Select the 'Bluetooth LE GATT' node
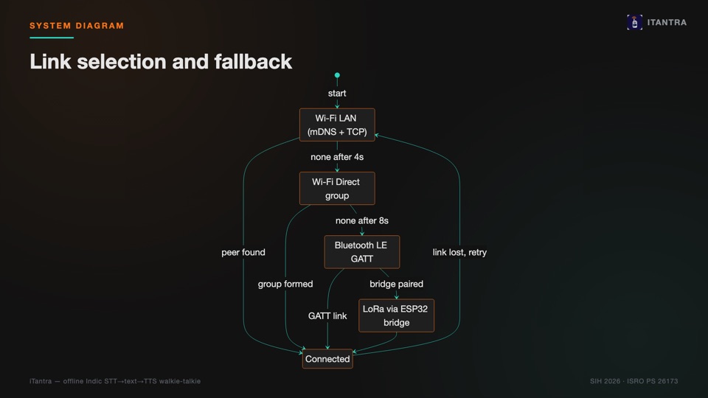 pos(361,252)
